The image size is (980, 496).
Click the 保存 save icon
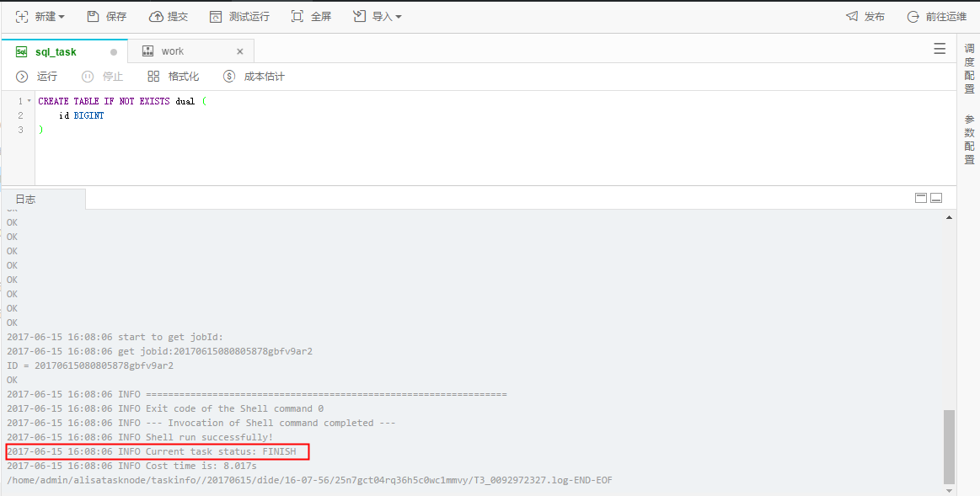click(94, 17)
